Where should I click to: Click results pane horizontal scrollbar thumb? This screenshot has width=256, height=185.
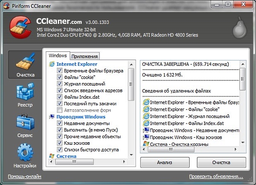click(x=171, y=149)
